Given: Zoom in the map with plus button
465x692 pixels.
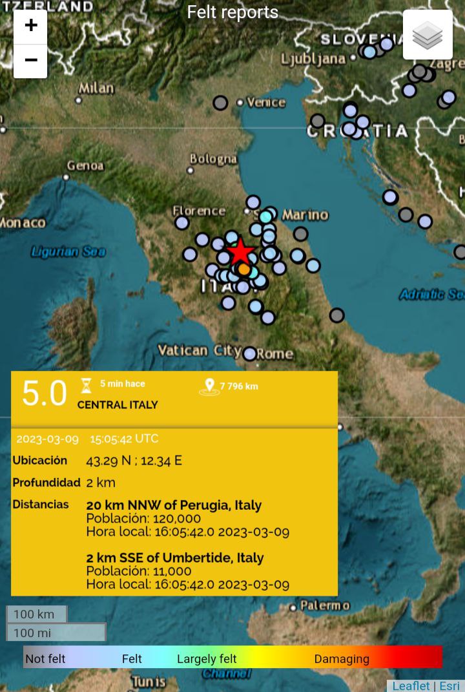Looking at the screenshot, I should point(30,26).
